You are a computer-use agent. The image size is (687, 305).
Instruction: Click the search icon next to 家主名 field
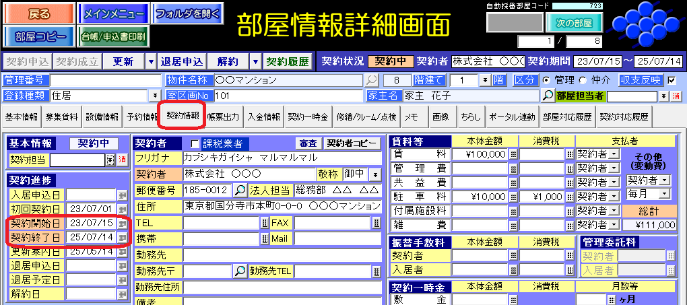tap(548, 96)
